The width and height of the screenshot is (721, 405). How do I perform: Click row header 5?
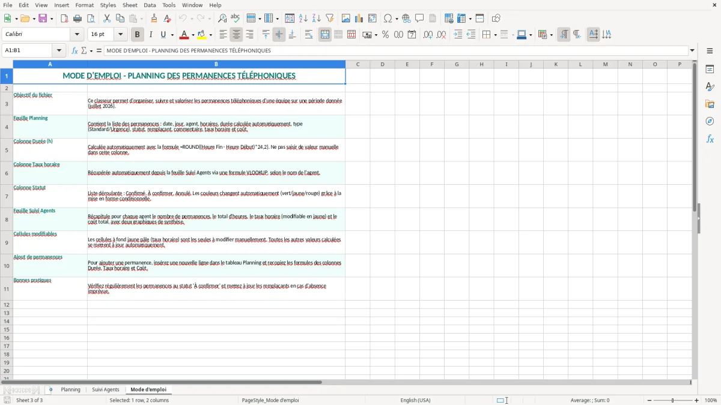(x=7, y=150)
